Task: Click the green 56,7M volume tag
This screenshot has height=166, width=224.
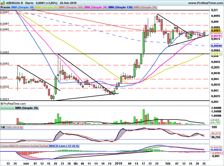Action: [x=216, y=122]
